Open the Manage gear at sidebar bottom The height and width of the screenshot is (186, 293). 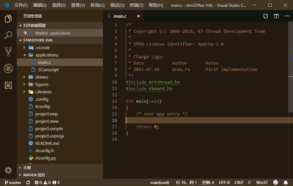8,170
